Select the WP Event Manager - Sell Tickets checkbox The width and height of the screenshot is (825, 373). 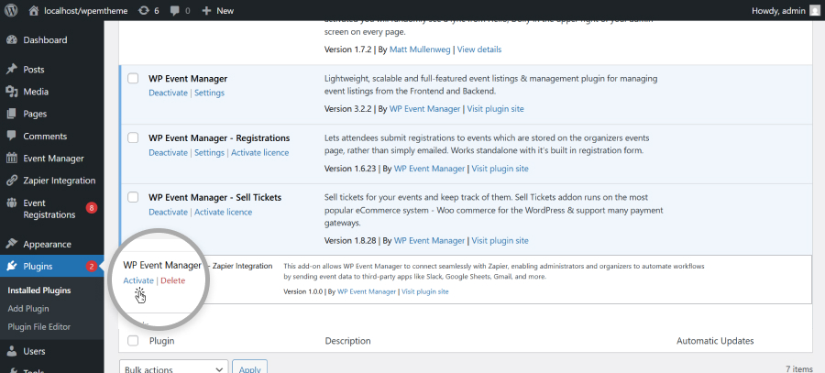[x=133, y=197]
